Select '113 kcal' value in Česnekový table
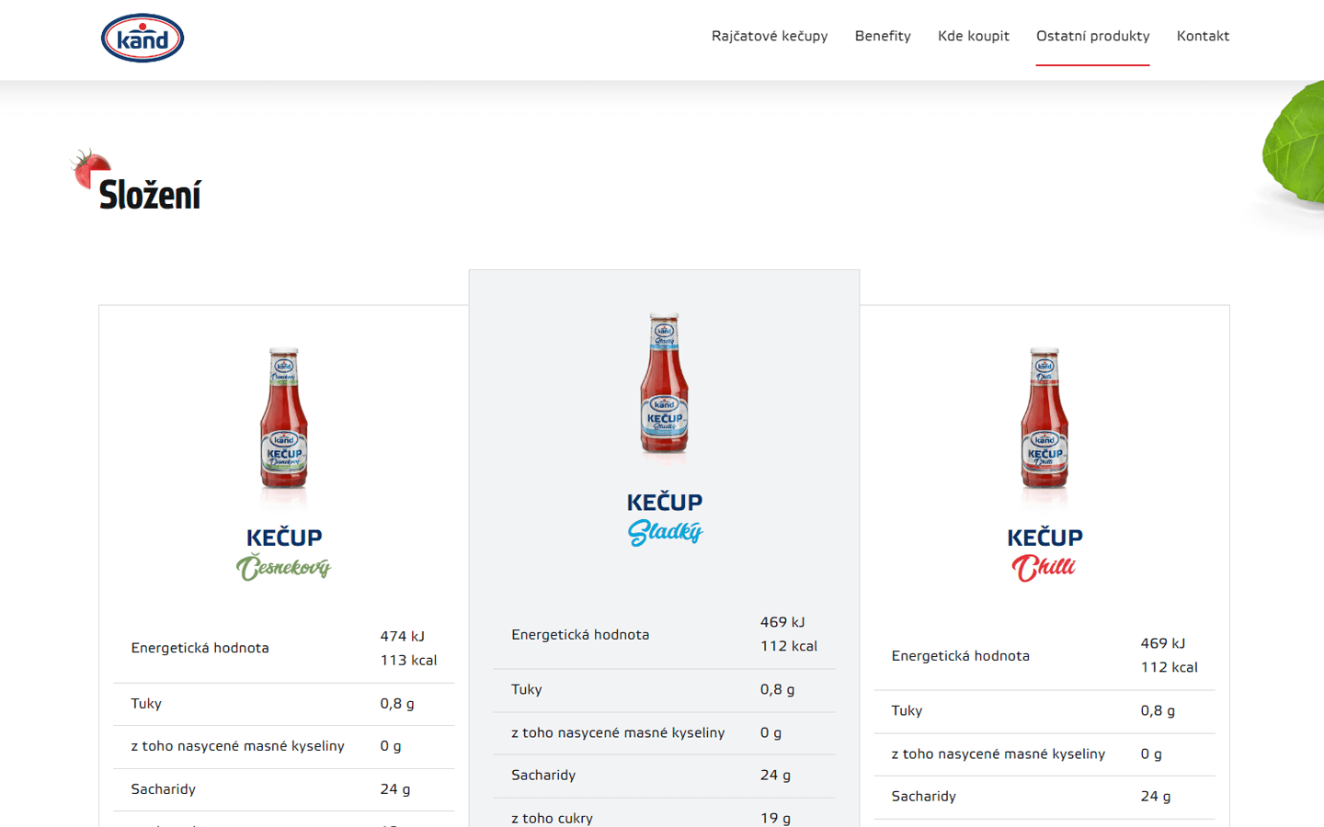Screen dimensions: 1324x827 point(408,660)
